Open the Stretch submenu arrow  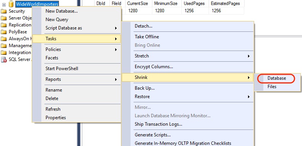tap(249, 56)
